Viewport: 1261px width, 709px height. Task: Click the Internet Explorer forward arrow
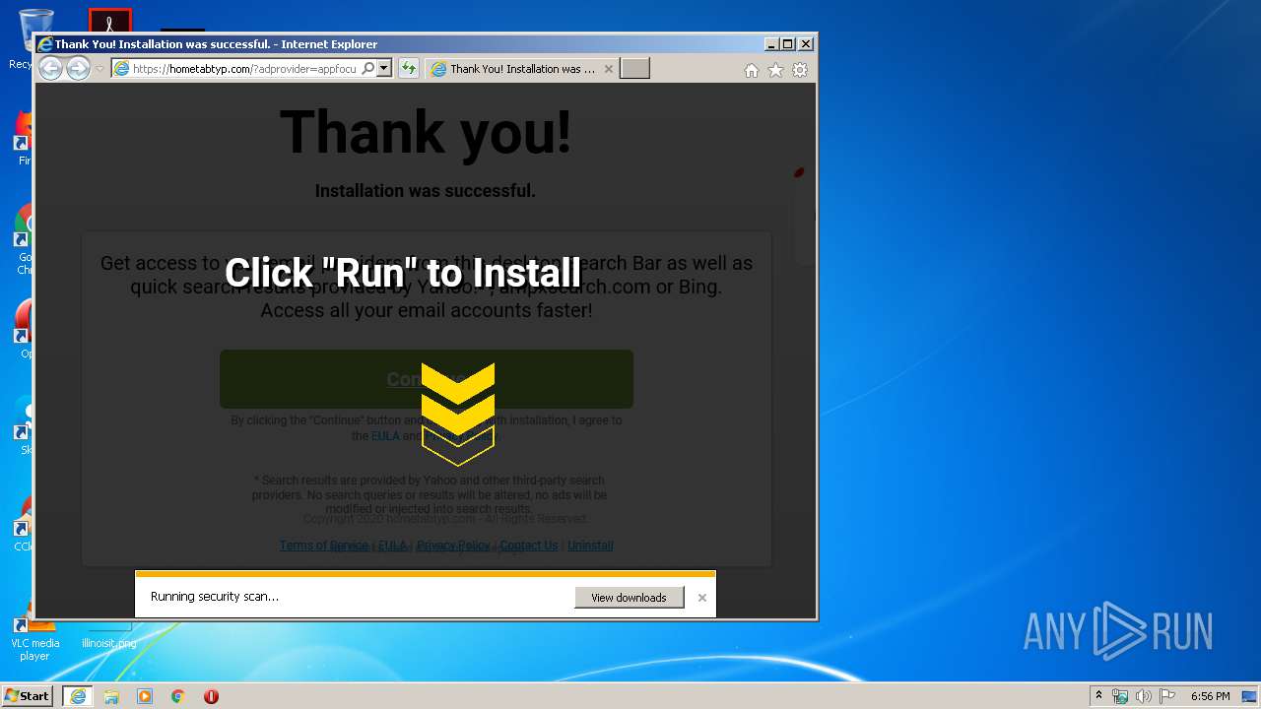pyautogui.click(x=78, y=69)
